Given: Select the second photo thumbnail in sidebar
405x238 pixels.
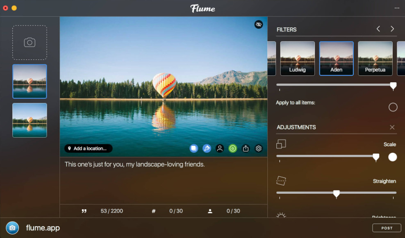Looking at the screenshot, I should tap(30, 120).
